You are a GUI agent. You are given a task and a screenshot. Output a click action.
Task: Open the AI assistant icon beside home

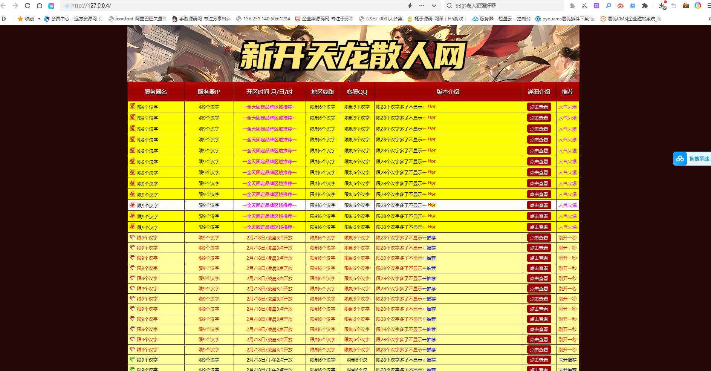coord(52,6)
